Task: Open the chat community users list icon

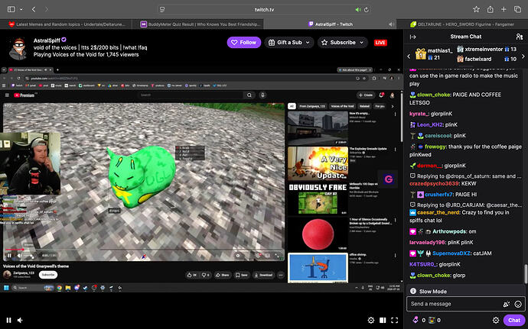Action: pos(520,37)
